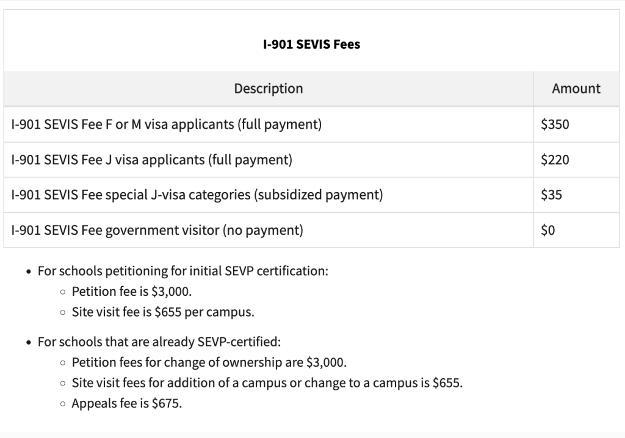This screenshot has width=625, height=438.
Task: Select the Description column header
Action: tap(269, 88)
